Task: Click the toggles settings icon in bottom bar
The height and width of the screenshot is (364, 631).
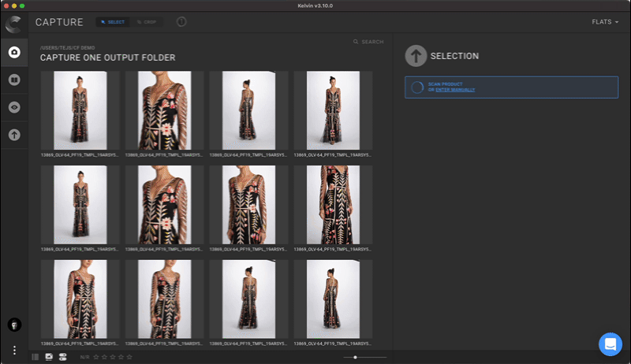Action: pos(63,357)
